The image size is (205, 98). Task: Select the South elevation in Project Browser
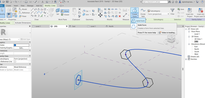(197, 52)
